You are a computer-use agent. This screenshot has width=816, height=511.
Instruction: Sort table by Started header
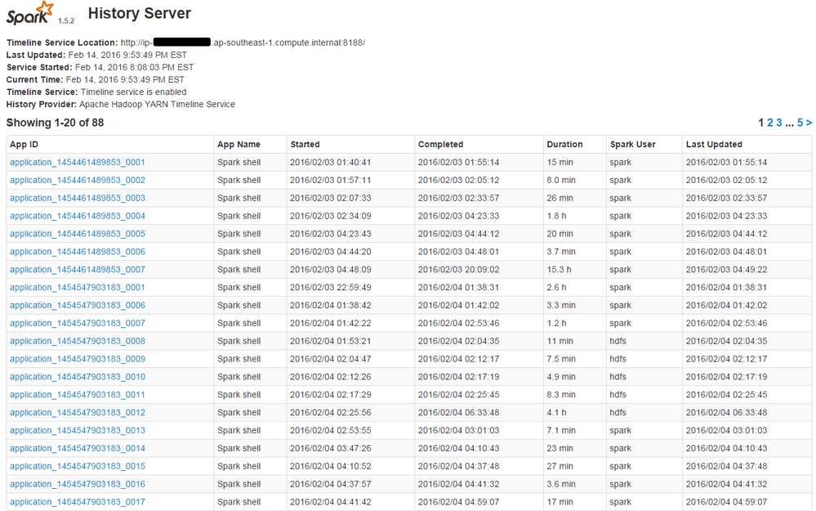pyautogui.click(x=305, y=144)
